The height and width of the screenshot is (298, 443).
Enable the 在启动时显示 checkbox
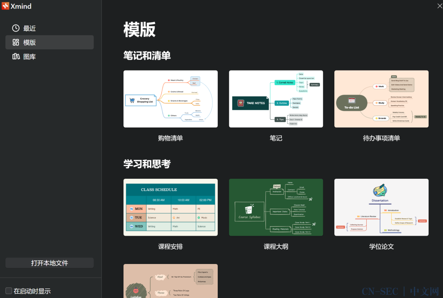[x=9, y=291]
